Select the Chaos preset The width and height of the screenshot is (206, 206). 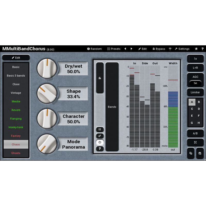click(16, 144)
